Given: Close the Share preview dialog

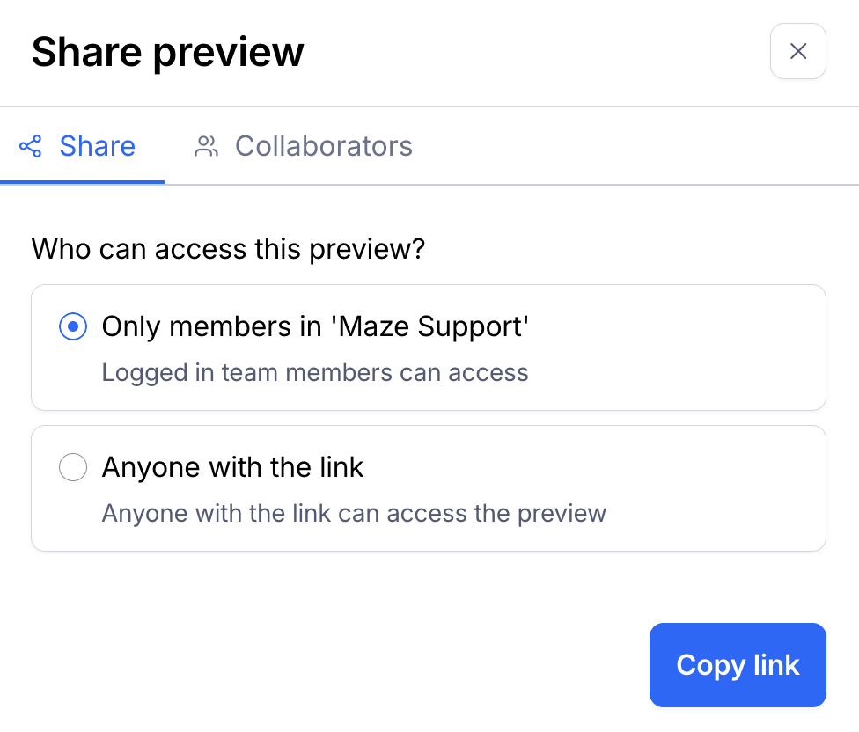Looking at the screenshot, I should pos(797,51).
